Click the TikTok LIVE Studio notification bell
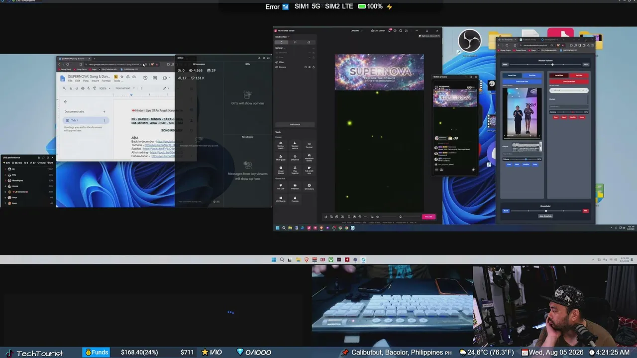Viewport: 637px width, 358px height. [x=390, y=31]
